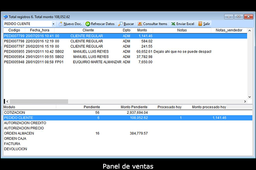Sort by the Codigo column header
Screen dimensions: 256x170
click(14, 30)
